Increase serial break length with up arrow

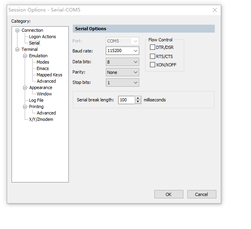coord(138,98)
